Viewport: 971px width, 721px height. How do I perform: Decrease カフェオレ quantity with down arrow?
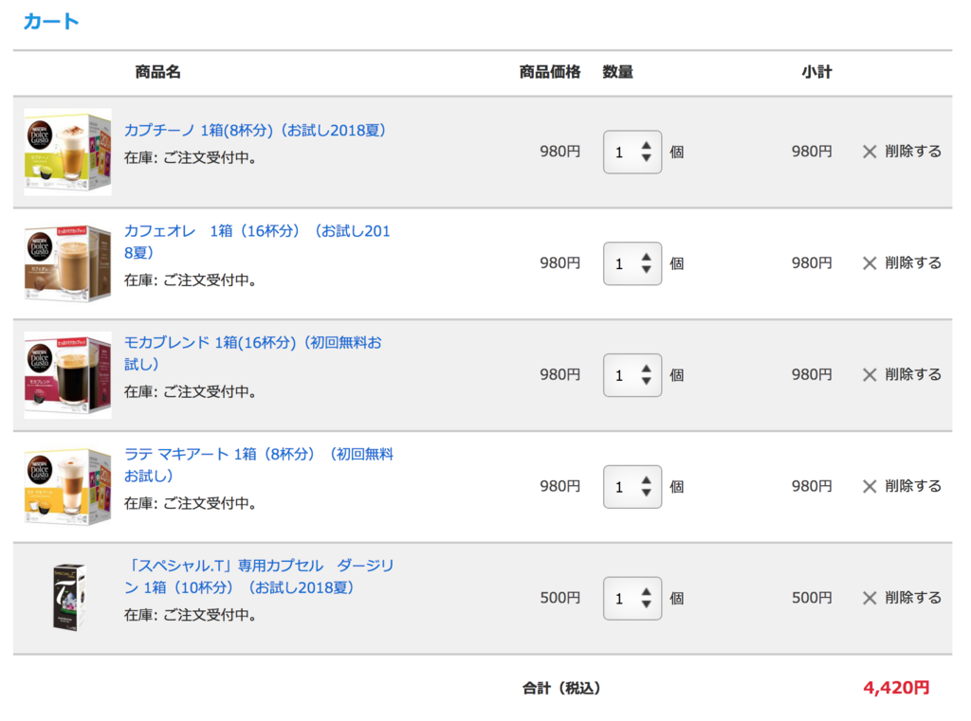pyautogui.click(x=647, y=270)
